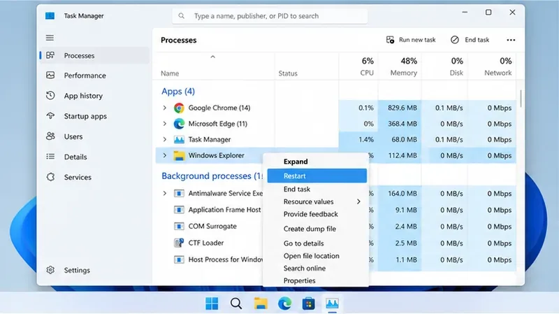Expand the Task Manager process row
This screenshot has height=314, width=559.
point(165,139)
